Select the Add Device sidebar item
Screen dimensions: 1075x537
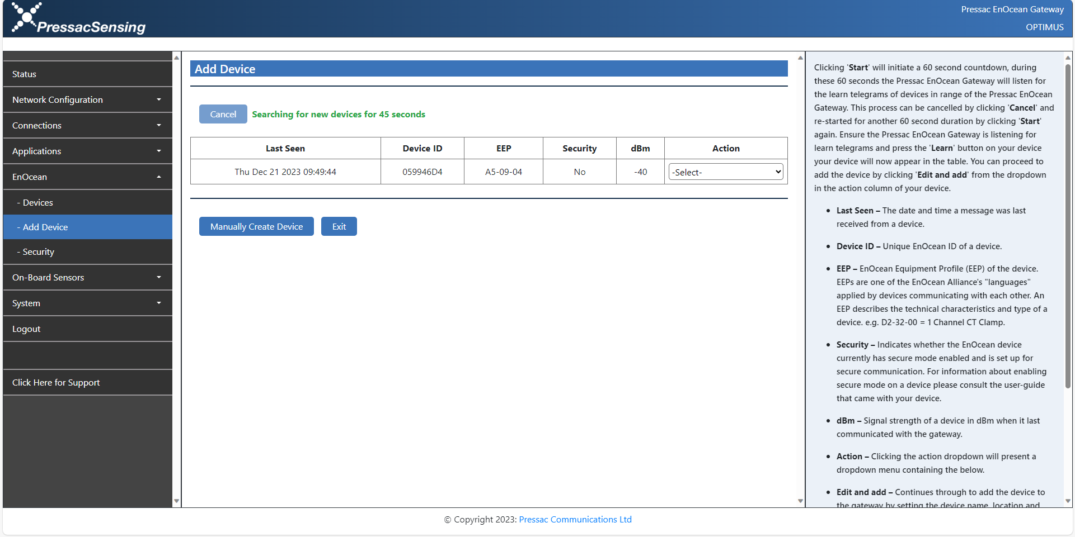pyautogui.click(x=87, y=227)
